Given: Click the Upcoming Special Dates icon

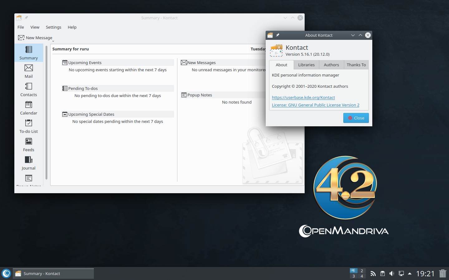Looking at the screenshot, I should tap(65, 114).
